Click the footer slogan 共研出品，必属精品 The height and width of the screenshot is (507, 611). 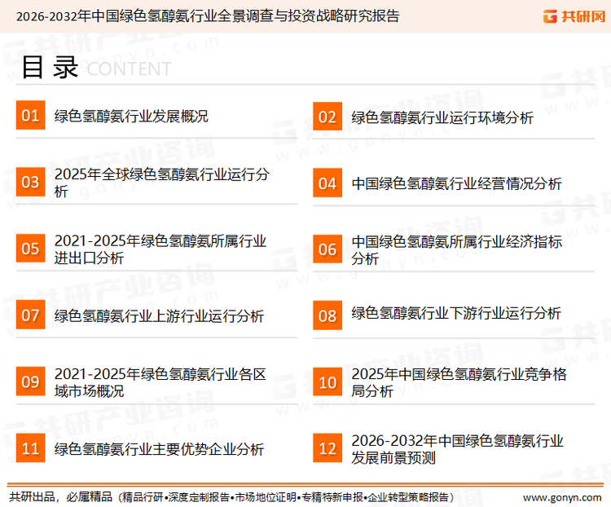coord(61,497)
